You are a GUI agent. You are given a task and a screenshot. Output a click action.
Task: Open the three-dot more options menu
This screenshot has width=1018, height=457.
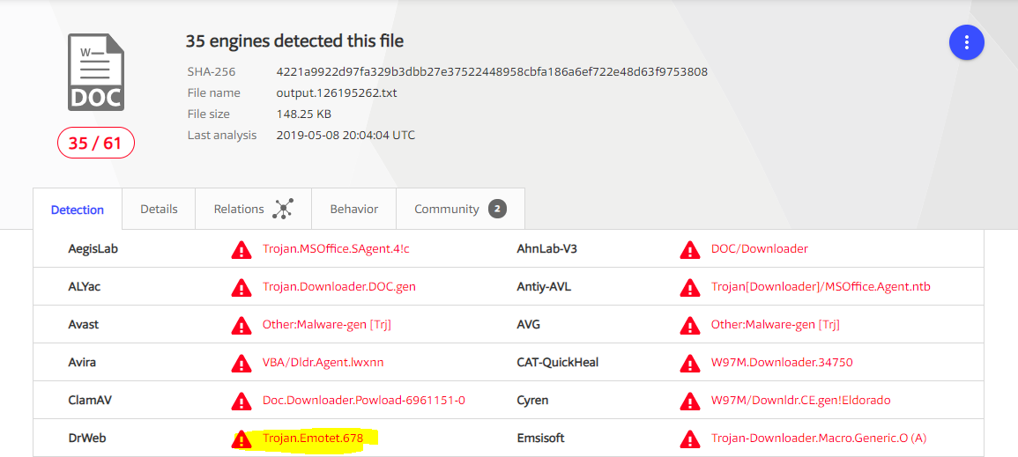(967, 42)
